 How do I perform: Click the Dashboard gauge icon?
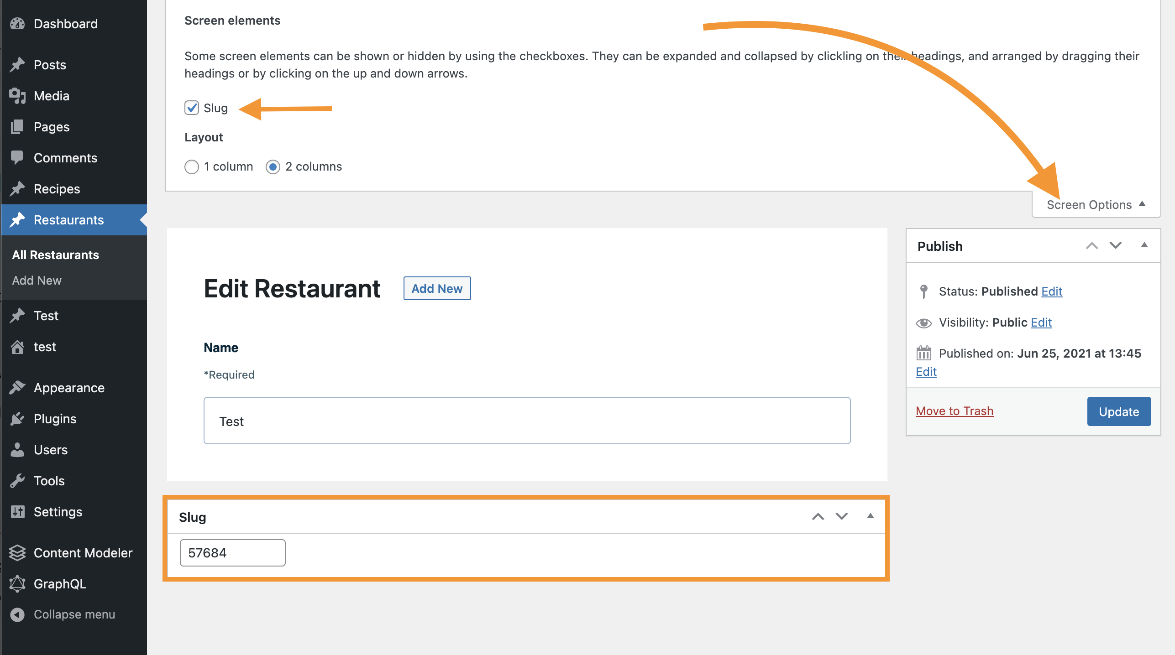tap(17, 24)
